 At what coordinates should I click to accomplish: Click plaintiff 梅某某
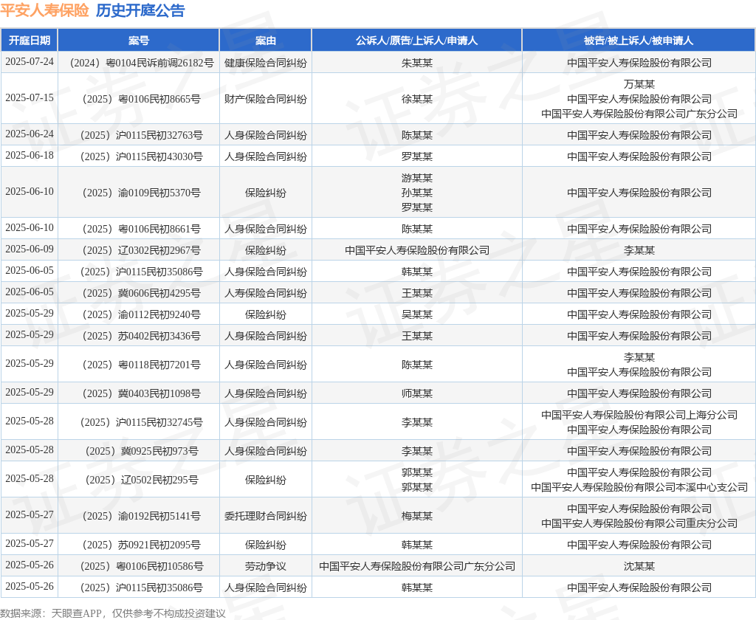[417, 516]
